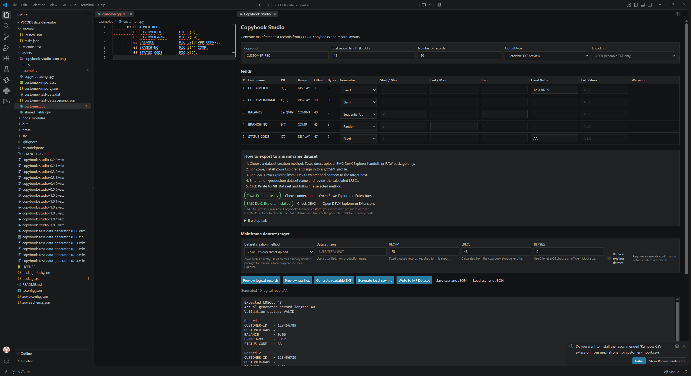Open the Terminal menu
Image resolution: width=691 pixels, height=376 pixels.
coord(87,5)
